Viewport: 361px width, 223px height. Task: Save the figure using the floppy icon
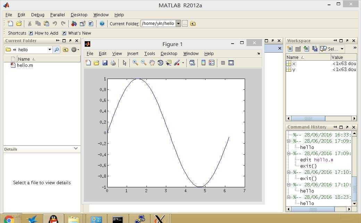pos(105,63)
